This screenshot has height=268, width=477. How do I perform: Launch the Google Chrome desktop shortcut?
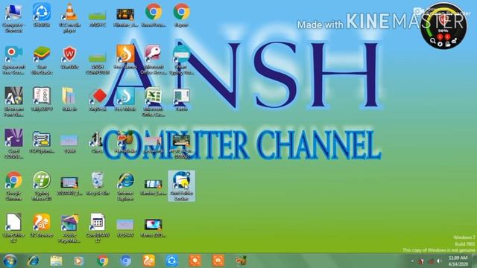(13, 186)
